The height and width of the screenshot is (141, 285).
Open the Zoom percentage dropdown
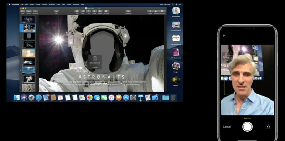[29, 11]
